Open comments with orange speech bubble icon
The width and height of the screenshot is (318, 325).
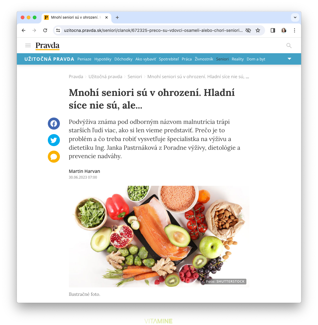point(54,157)
